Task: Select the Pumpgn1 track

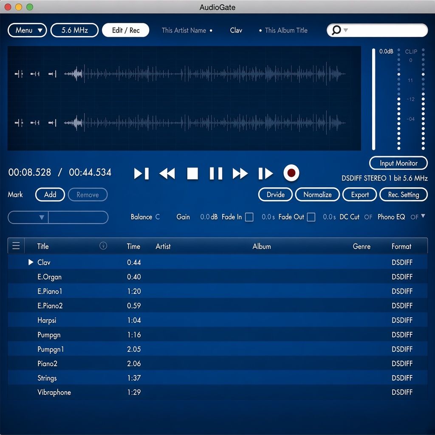Action: coord(217,349)
